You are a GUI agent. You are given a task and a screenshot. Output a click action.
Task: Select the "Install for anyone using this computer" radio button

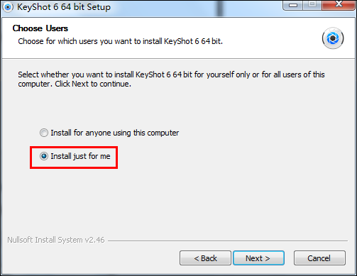click(44, 133)
